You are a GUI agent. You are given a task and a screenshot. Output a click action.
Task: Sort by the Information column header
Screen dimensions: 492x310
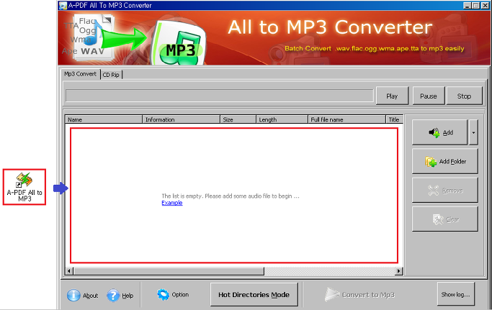click(181, 119)
